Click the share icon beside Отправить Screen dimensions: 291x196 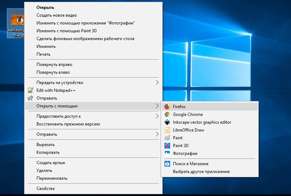point(30,98)
